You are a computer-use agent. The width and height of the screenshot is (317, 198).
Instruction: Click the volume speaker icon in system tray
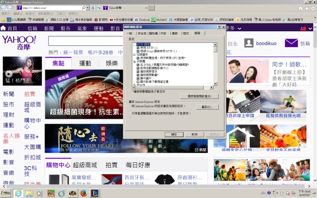pos(282,193)
